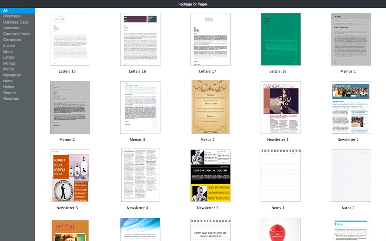Image resolution: width=386 pixels, height=241 pixels.
Task: Select the blue wave template in bottom row
Action: pos(140,229)
